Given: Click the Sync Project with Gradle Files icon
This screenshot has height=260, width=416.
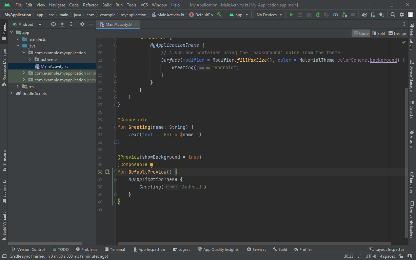Looking at the screenshot, I should (x=364, y=15).
